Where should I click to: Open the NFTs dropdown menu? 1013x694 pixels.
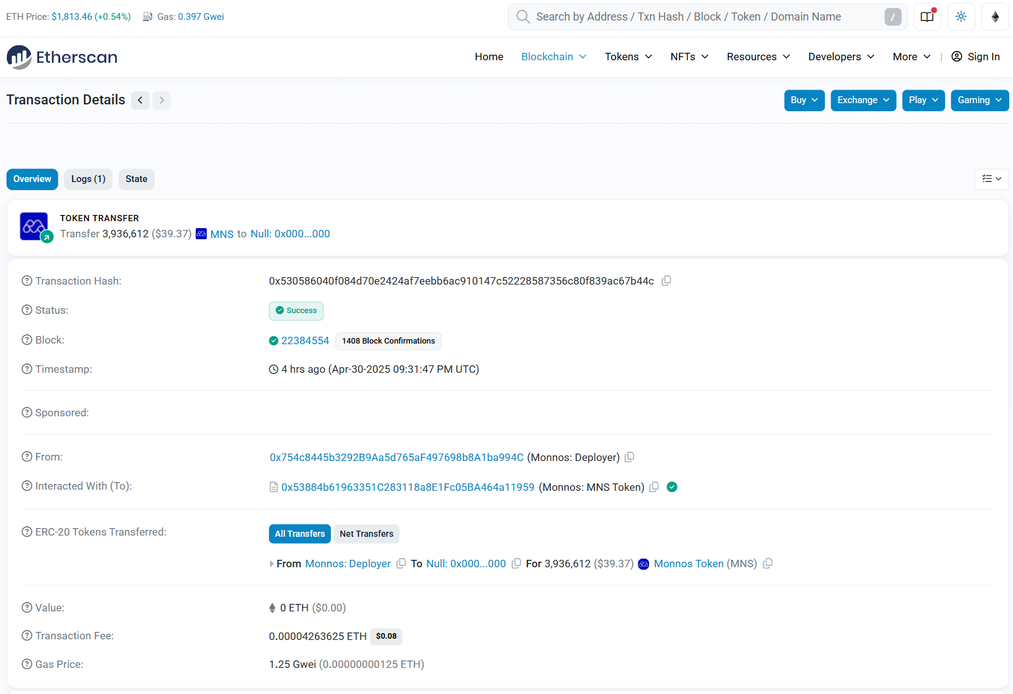[689, 57]
